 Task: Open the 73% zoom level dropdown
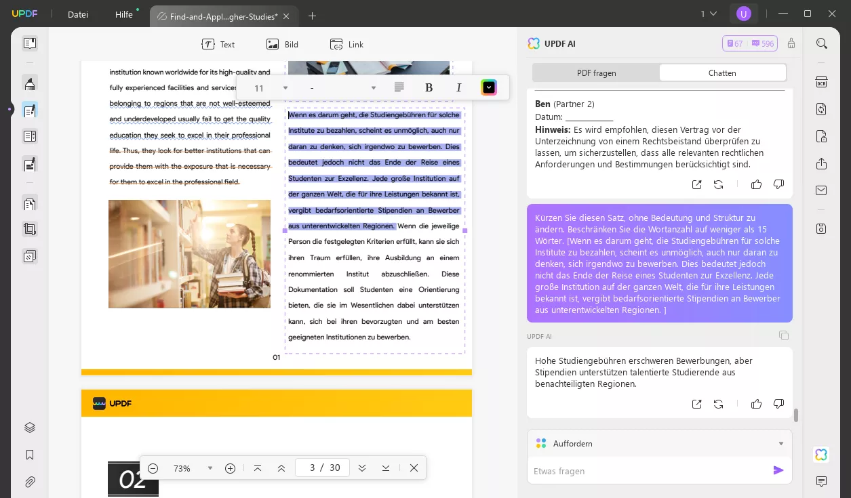pyautogui.click(x=210, y=468)
